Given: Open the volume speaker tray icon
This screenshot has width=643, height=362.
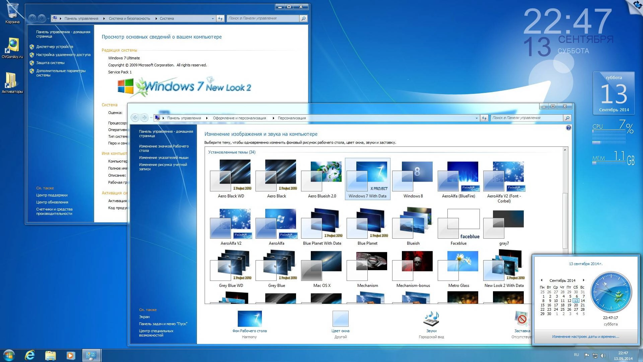Looking at the screenshot, I should [x=603, y=356].
